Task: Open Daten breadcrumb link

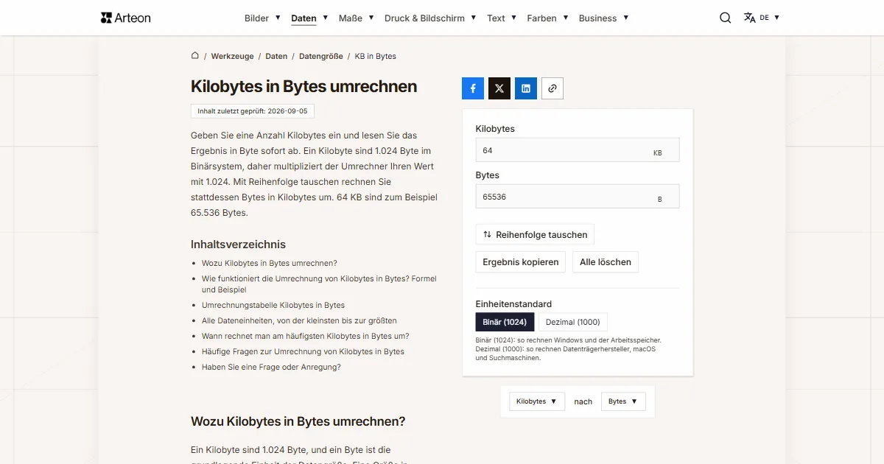Action: click(276, 56)
